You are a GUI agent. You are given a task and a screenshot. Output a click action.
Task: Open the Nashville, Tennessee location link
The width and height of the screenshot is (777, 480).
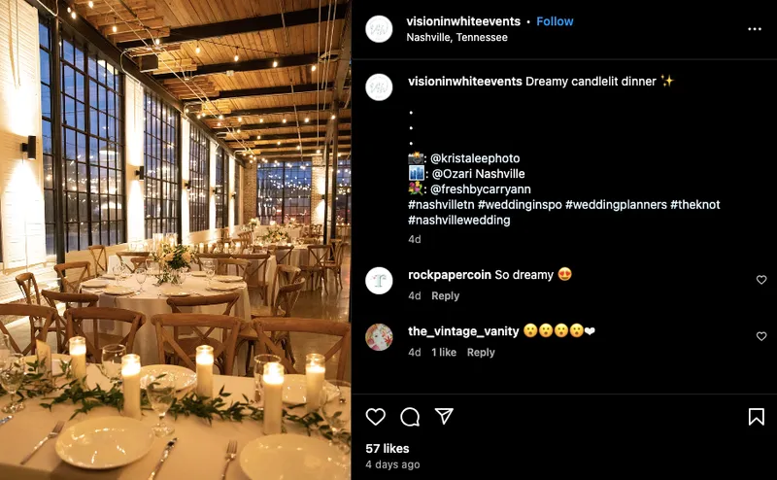(456, 37)
